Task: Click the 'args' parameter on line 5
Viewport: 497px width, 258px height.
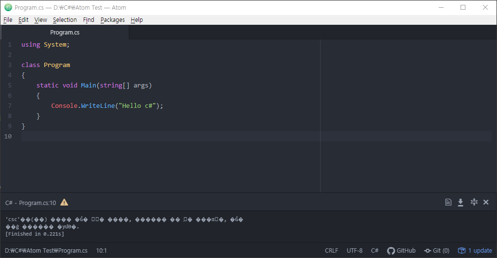Action: [141, 85]
